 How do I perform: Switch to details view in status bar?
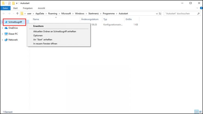196,112
